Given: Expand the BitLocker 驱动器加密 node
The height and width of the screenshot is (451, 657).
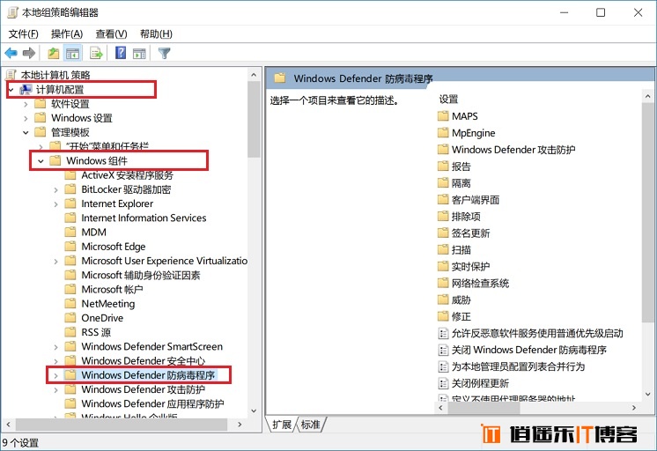Looking at the screenshot, I should click(55, 190).
